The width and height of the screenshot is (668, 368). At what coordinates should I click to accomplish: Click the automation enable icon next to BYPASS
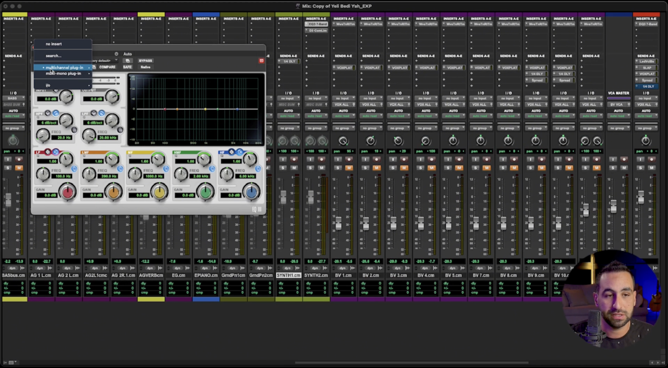[x=128, y=61]
